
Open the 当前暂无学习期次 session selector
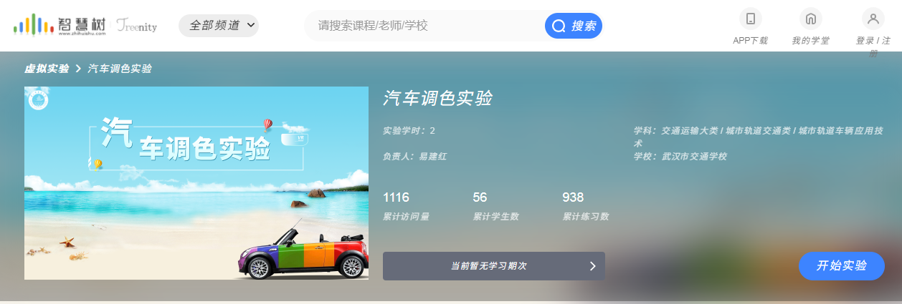click(x=494, y=266)
